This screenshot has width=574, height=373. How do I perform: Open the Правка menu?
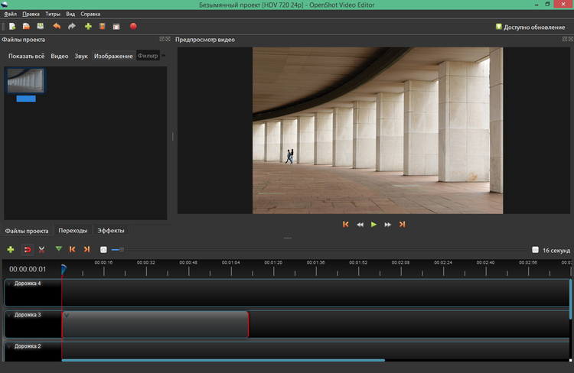tap(31, 14)
